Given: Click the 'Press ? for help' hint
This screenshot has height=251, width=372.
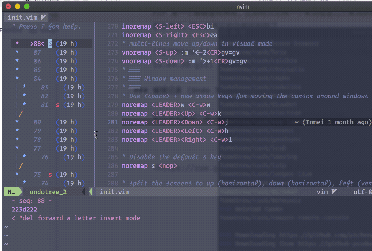Looking at the screenshot, I should click(46, 26).
